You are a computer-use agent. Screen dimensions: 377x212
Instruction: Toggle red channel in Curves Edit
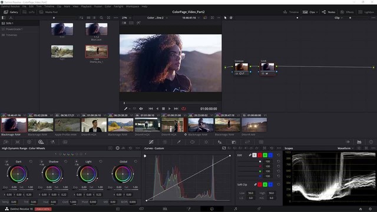tap(260, 155)
